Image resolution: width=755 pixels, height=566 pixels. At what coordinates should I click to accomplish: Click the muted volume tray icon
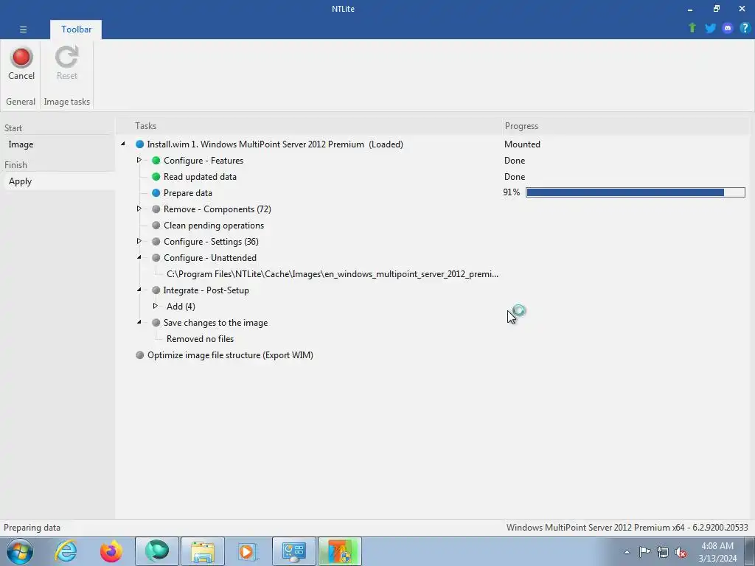pyautogui.click(x=681, y=552)
